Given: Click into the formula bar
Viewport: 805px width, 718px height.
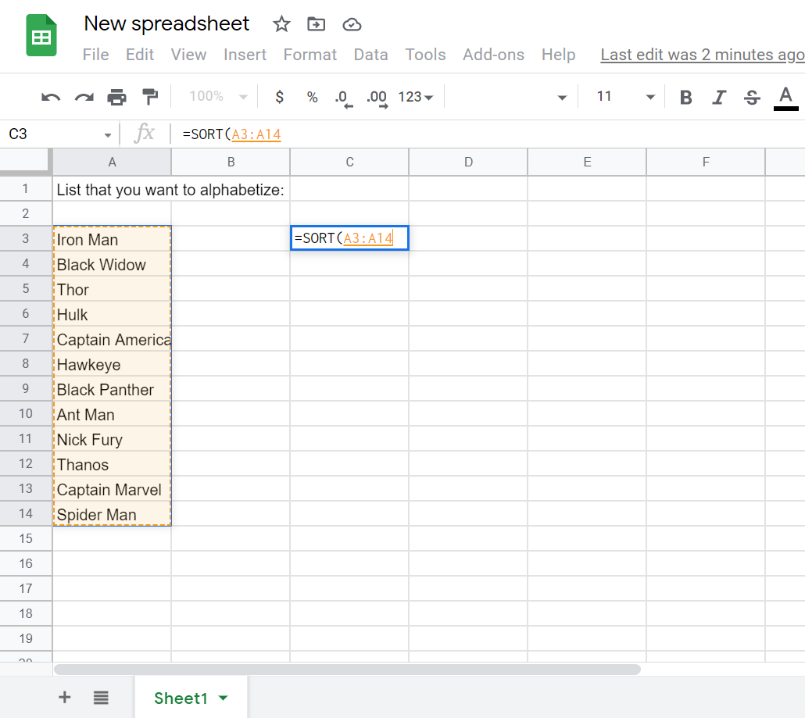Looking at the screenshot, I should 488,134.
